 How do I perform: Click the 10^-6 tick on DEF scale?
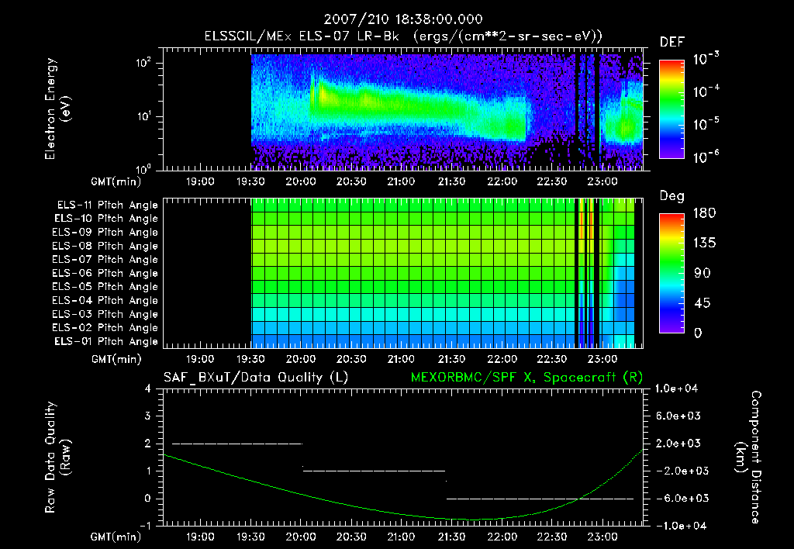(706, 157)
